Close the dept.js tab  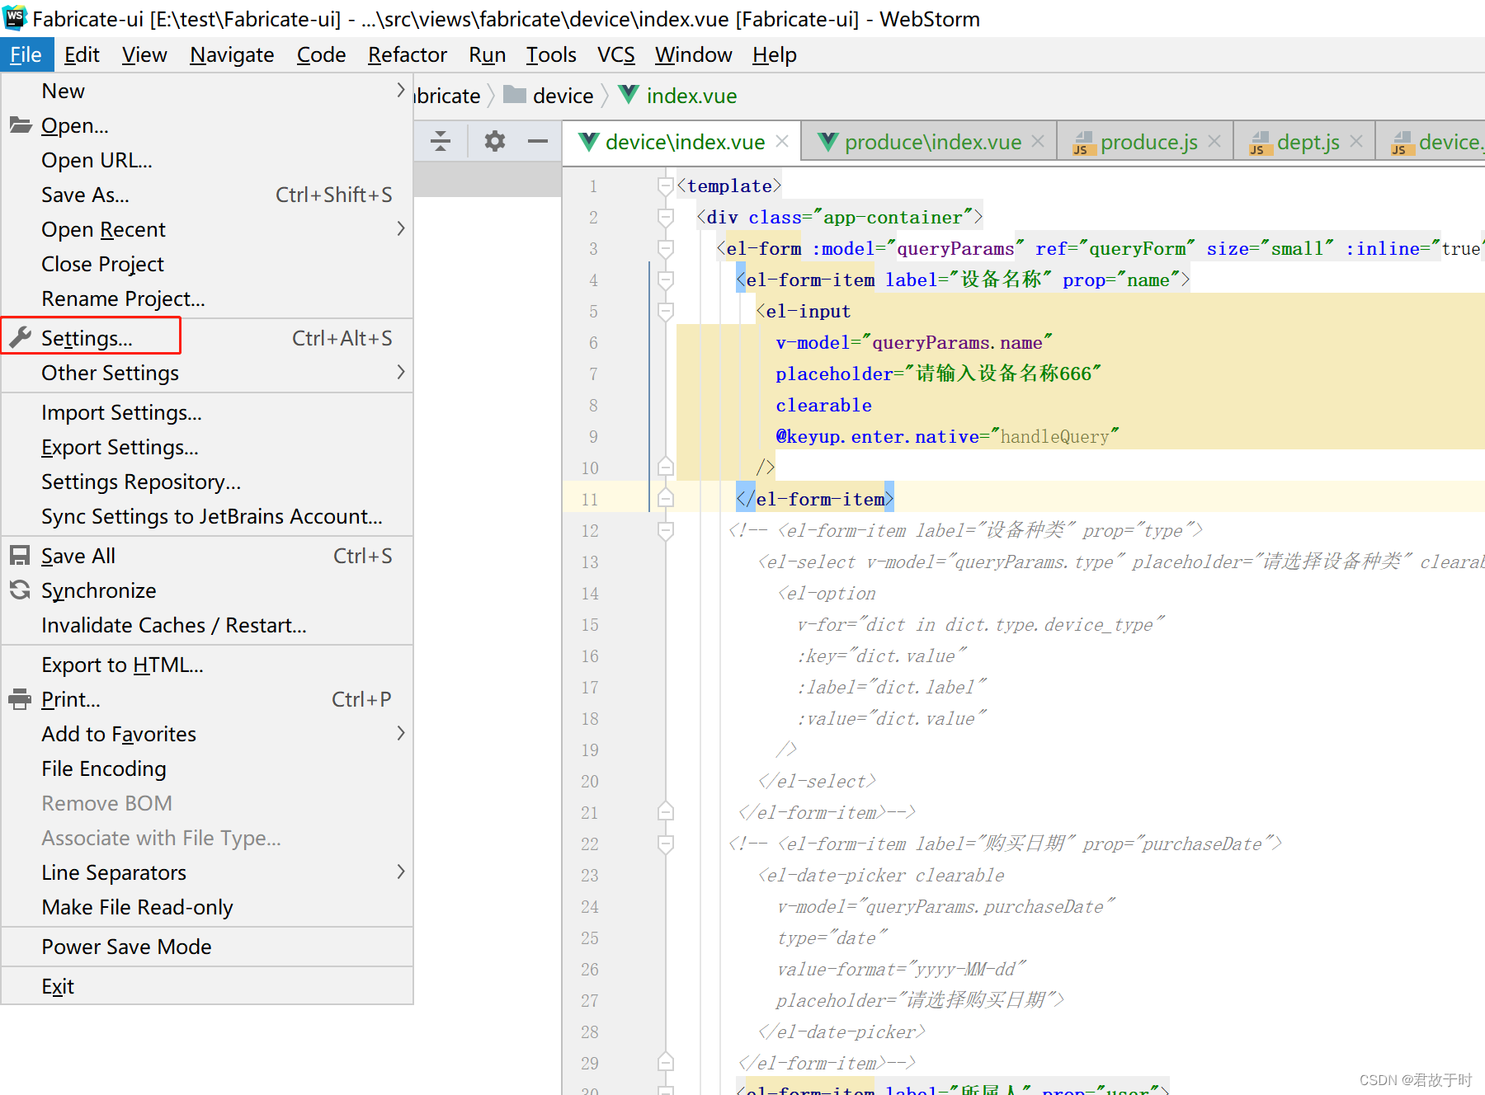1356,141
